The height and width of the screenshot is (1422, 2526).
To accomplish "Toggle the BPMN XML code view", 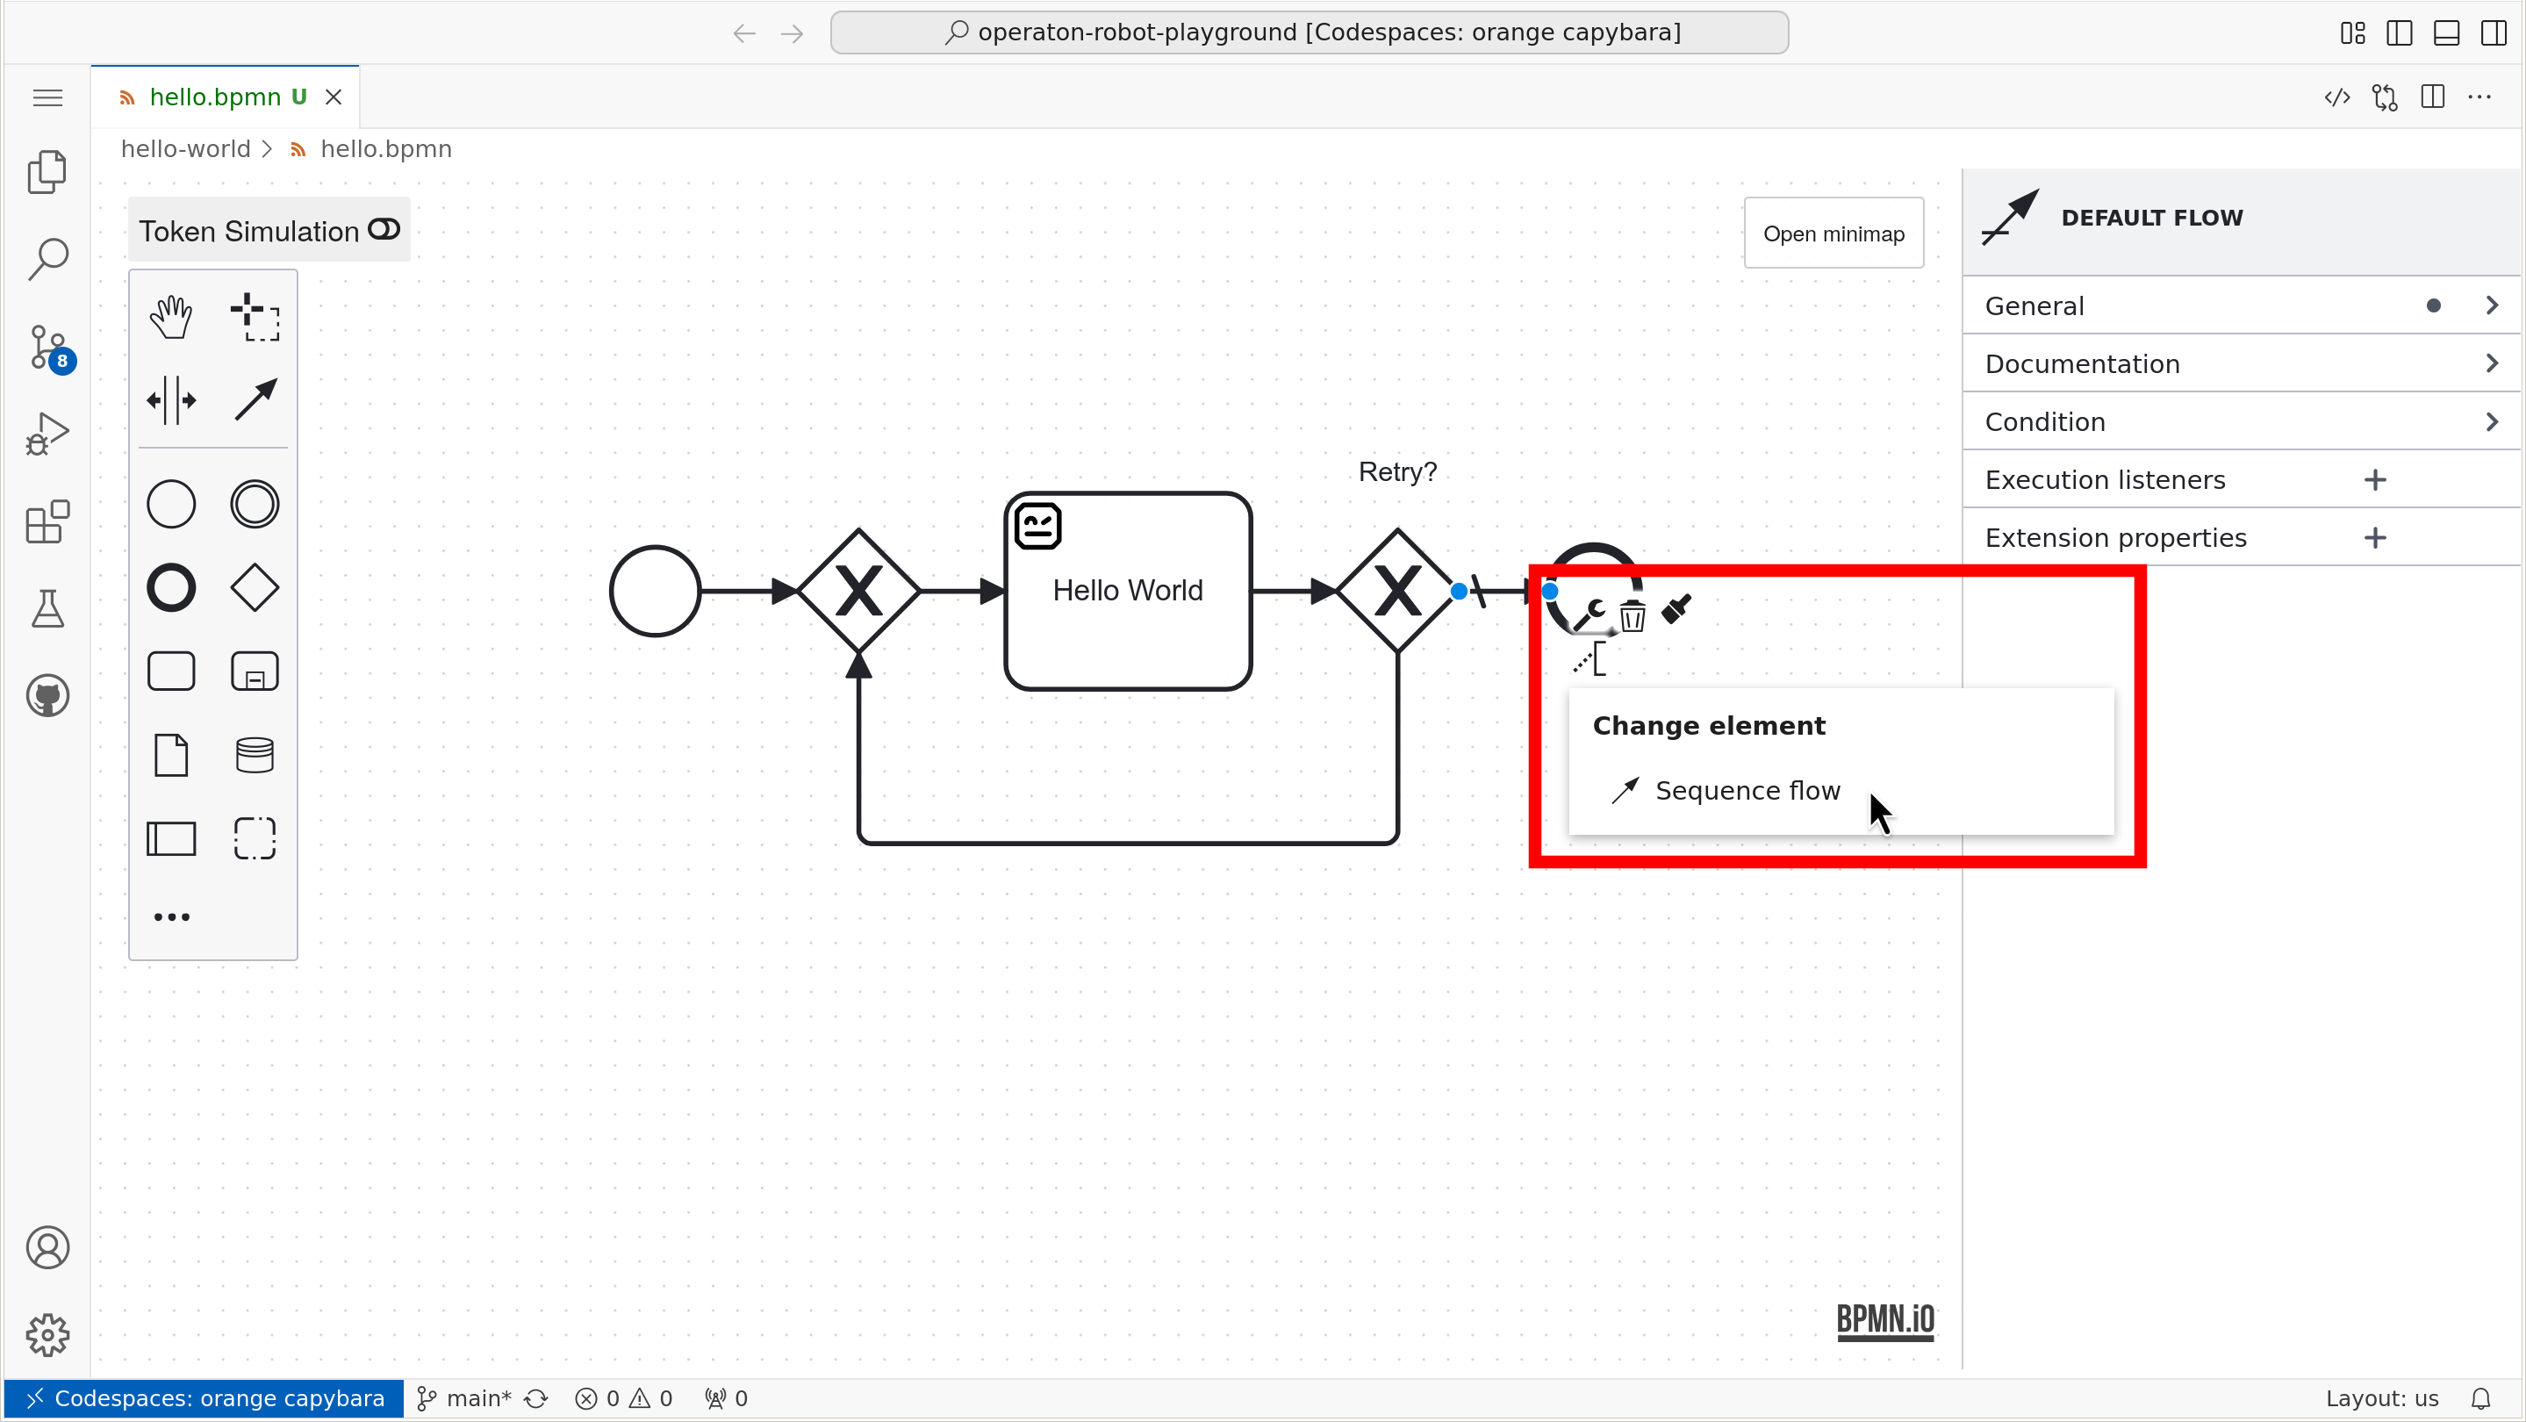I will tap(2337, 96).
